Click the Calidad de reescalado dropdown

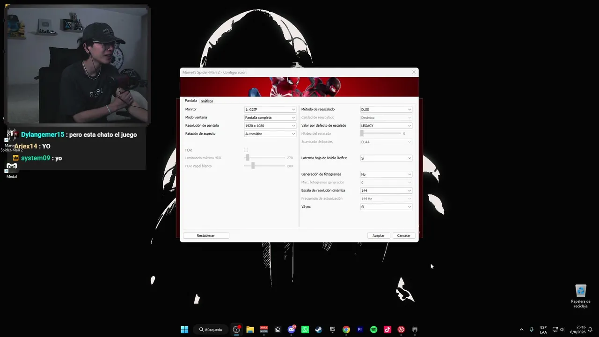click(386, 117)
